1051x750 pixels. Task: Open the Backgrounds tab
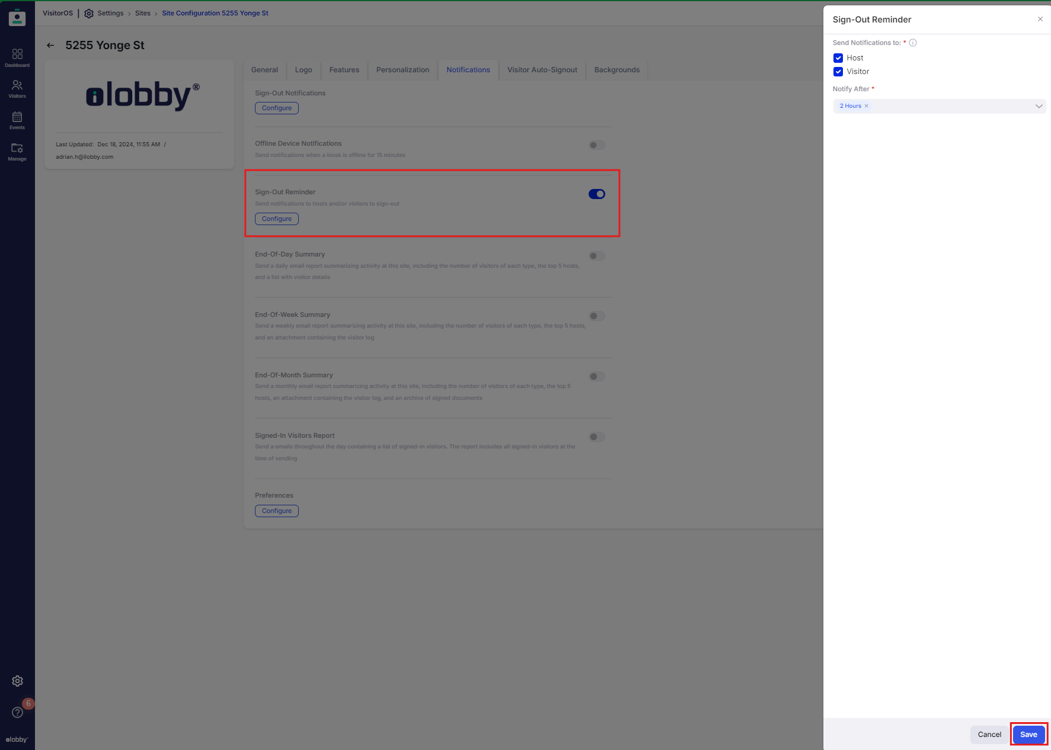617,70
